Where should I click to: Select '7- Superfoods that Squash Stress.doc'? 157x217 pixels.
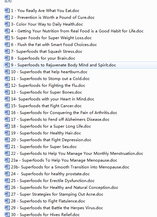(x=47, y=51)
